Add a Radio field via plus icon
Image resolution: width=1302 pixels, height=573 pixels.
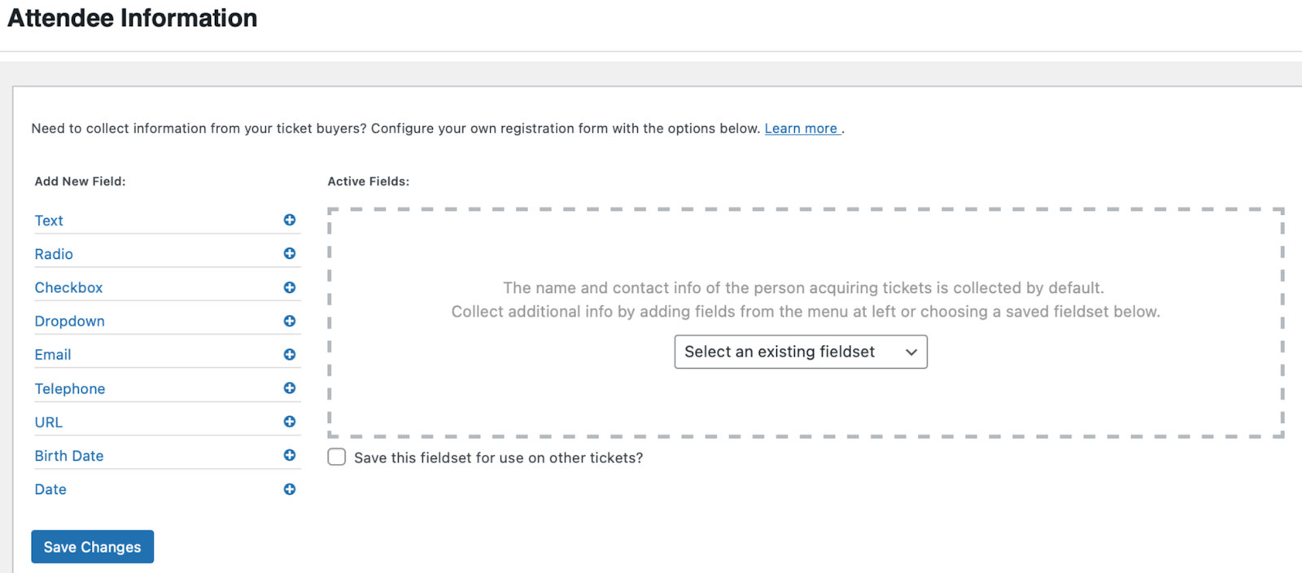coord(289,253)
